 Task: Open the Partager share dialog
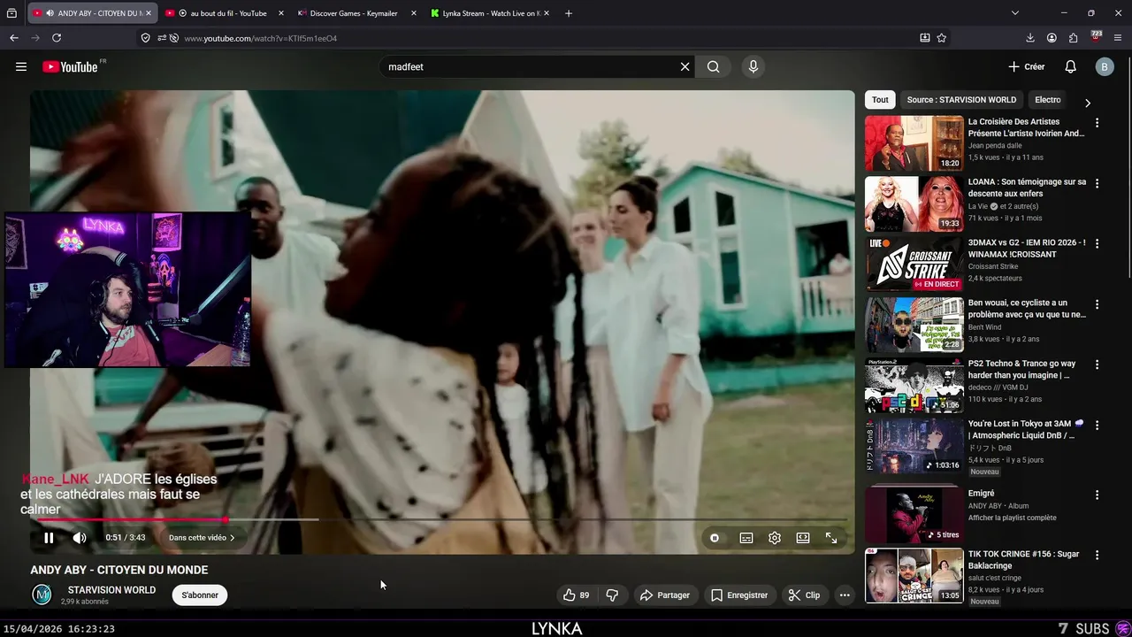click(x=664, y=595)
